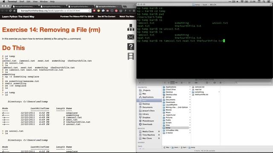Eject the Media Clone device
The image size is (273, 153).
point(159,131)
